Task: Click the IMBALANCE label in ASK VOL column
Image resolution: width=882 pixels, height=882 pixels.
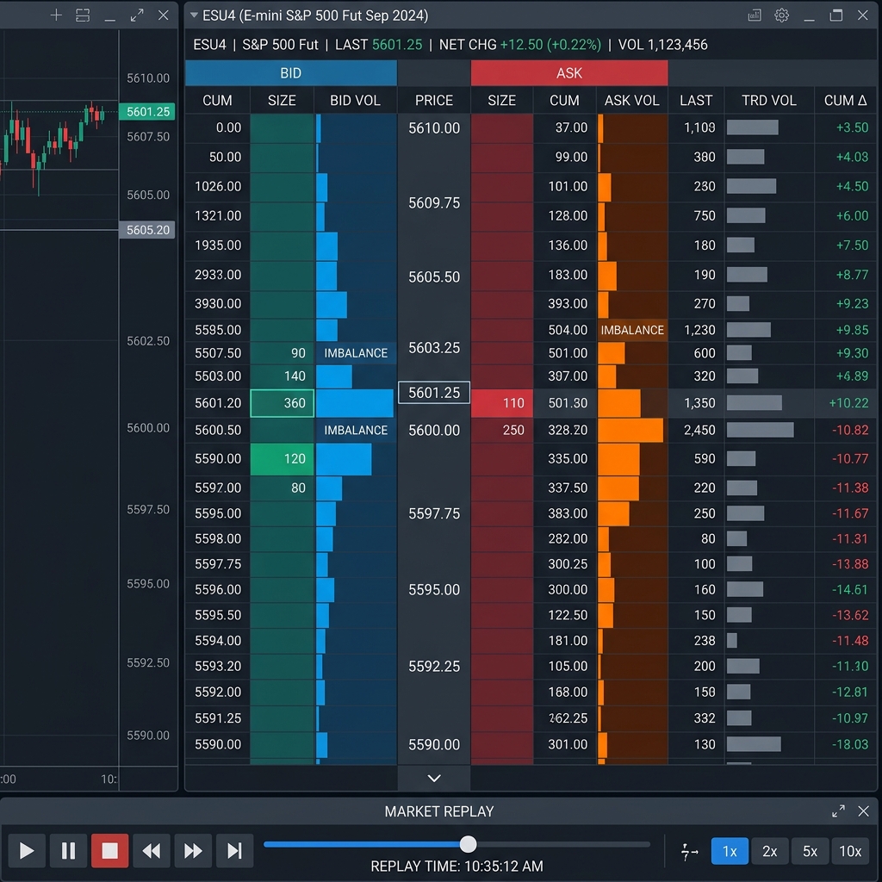Action: pos(632,330)
